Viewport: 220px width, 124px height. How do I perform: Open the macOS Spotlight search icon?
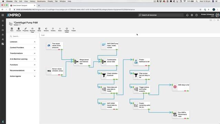point(197,1)
